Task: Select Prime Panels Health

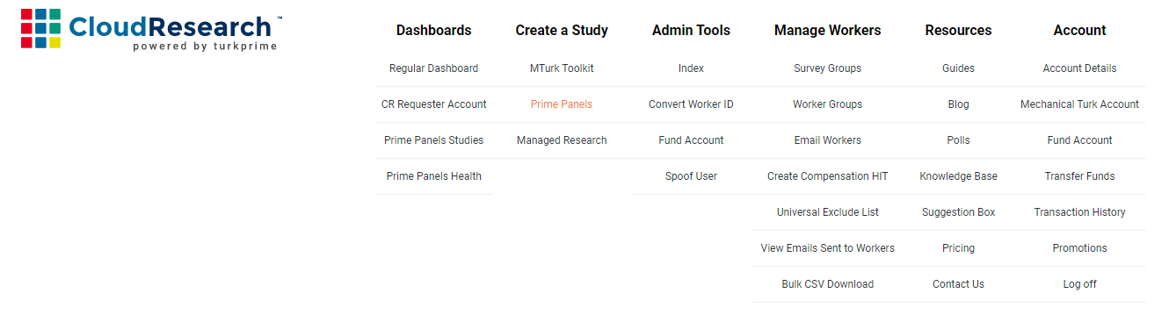Action: click(433, 176)
